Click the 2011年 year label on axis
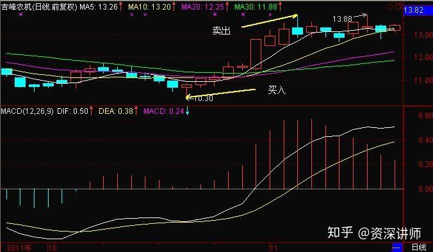 [19, 248]
